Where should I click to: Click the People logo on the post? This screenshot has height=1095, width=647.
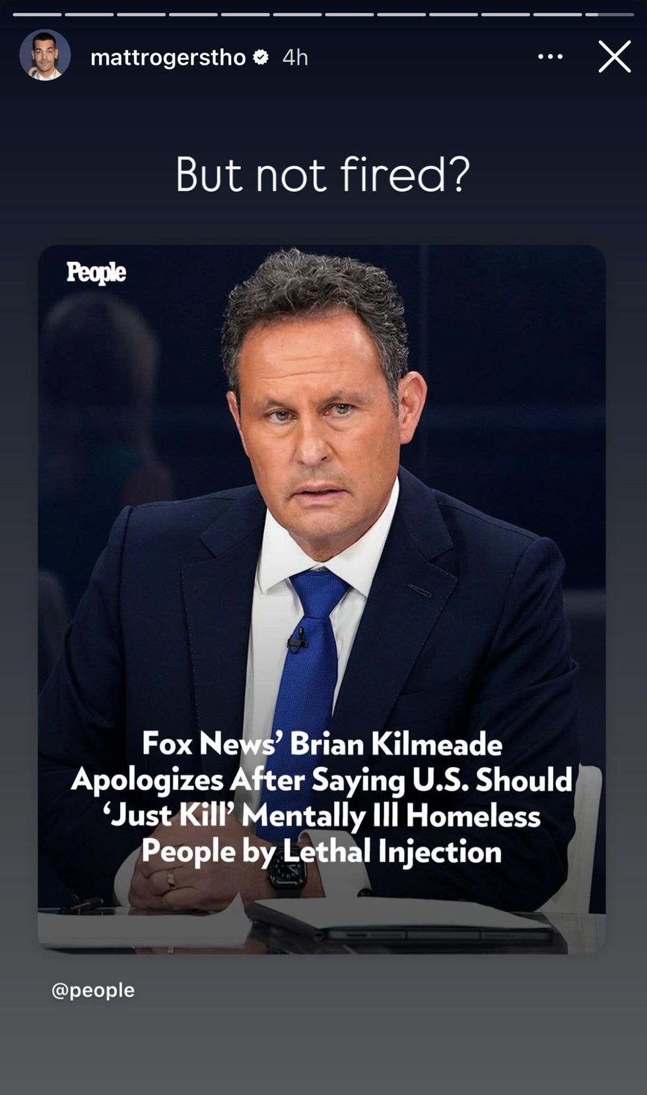96,273
